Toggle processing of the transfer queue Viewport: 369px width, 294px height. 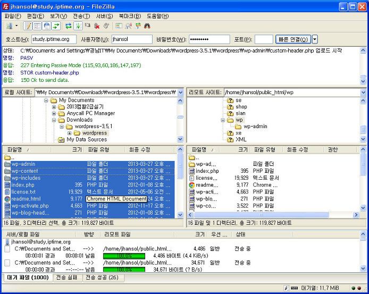pos(78,26)
